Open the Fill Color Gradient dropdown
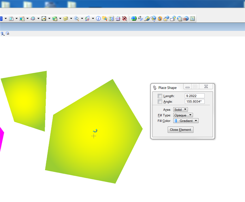 [x=186, y=121]
